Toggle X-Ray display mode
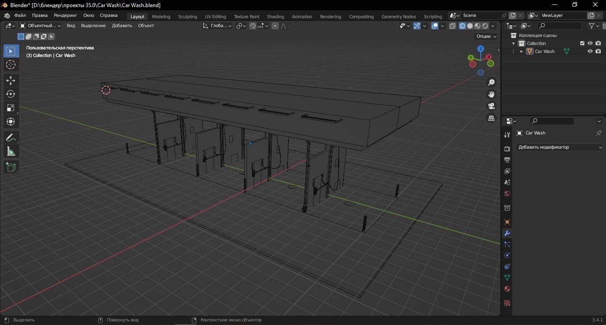The width and height of the screenshot is (606, 325). (x=452, y=26)
